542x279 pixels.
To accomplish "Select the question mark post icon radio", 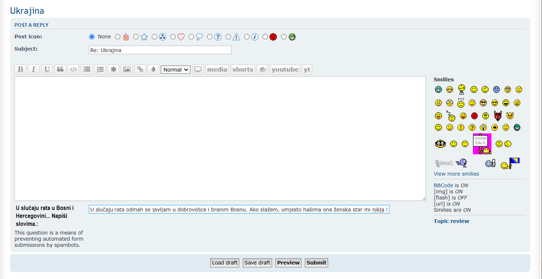I will pyautogui.click(x=210, y=37).
